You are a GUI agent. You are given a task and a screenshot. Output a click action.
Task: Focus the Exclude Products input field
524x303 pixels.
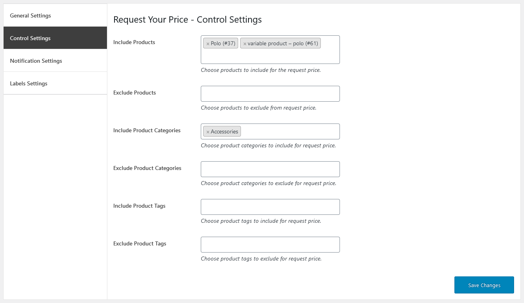[x=270, y=93]
